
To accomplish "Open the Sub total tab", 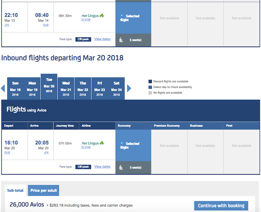I will (15, 190).
